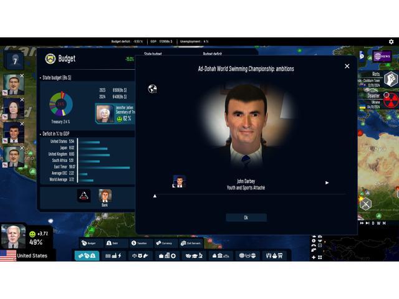Click the 49% popularity rating
Screen dimensions: 399x299
coord(36,242)
